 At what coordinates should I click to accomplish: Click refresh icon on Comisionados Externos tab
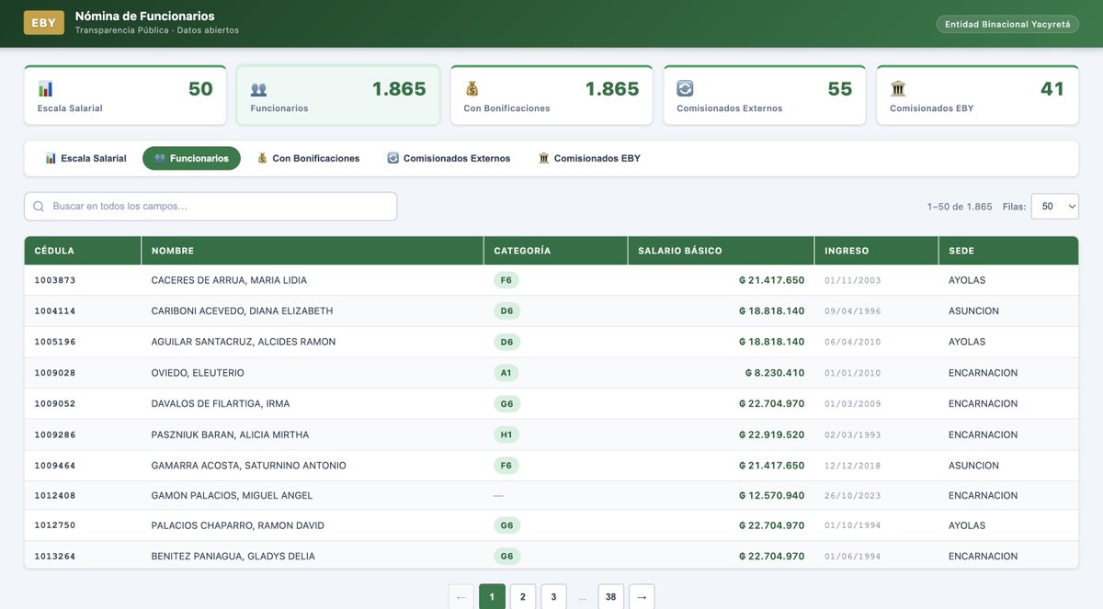(393, 158)
